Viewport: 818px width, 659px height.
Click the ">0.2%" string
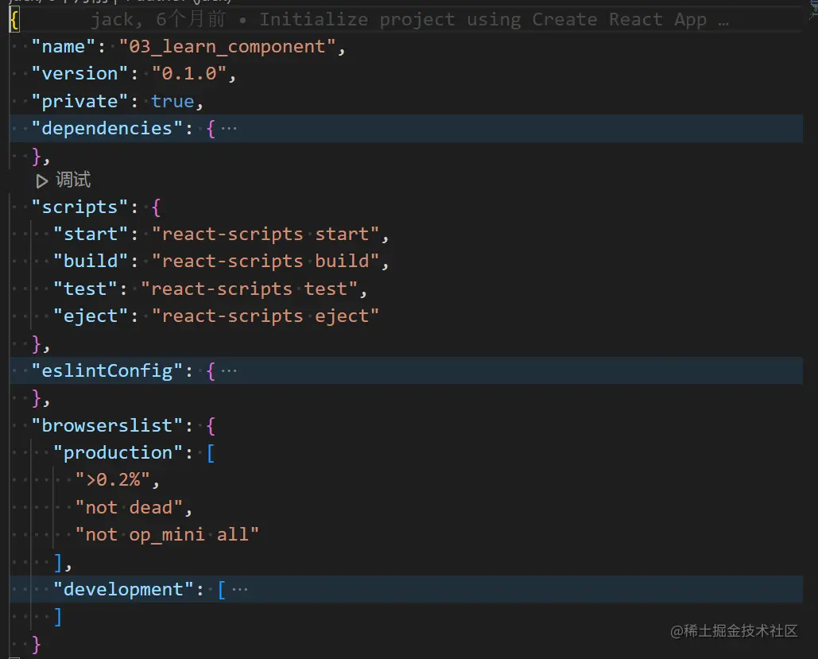tap(113, 480)
